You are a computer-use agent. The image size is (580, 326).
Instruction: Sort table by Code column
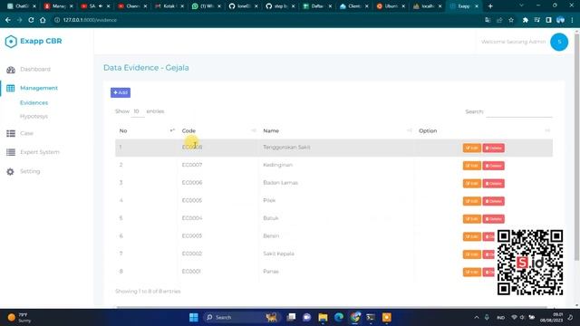218,130
